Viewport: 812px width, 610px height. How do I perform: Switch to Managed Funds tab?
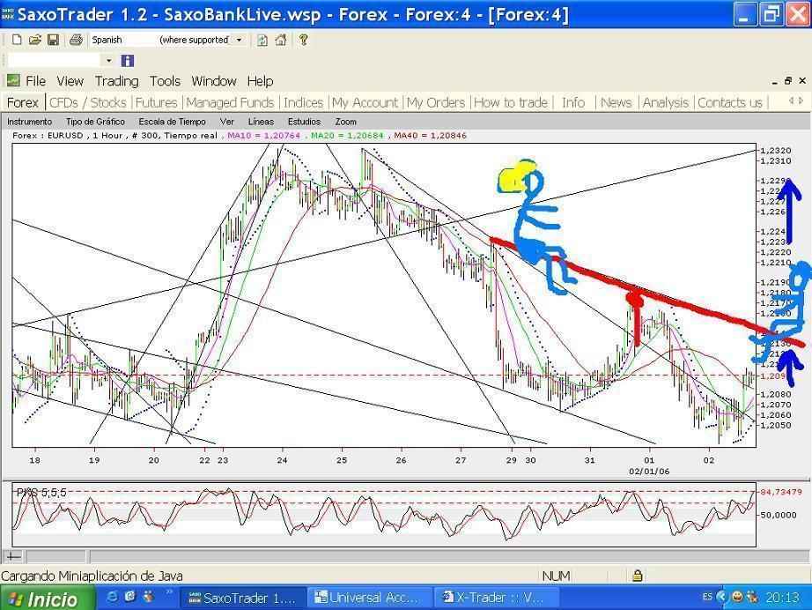click(230, 102)
